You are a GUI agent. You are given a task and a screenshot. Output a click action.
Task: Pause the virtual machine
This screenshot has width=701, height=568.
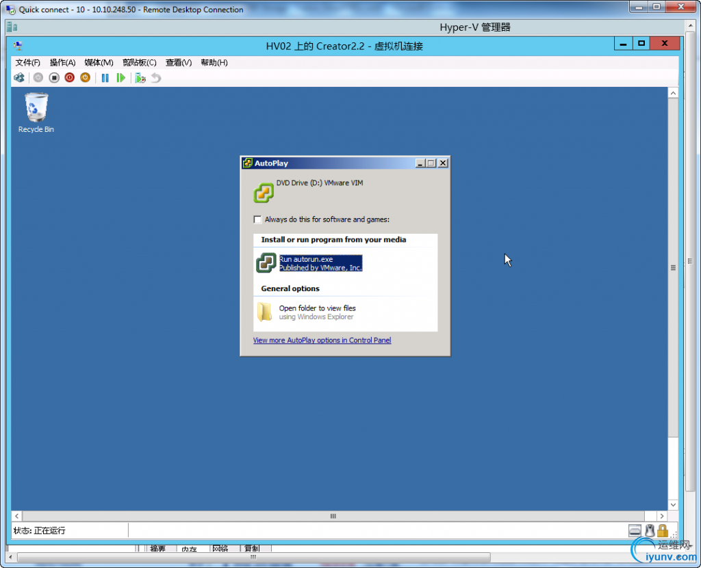pos(105,78)
